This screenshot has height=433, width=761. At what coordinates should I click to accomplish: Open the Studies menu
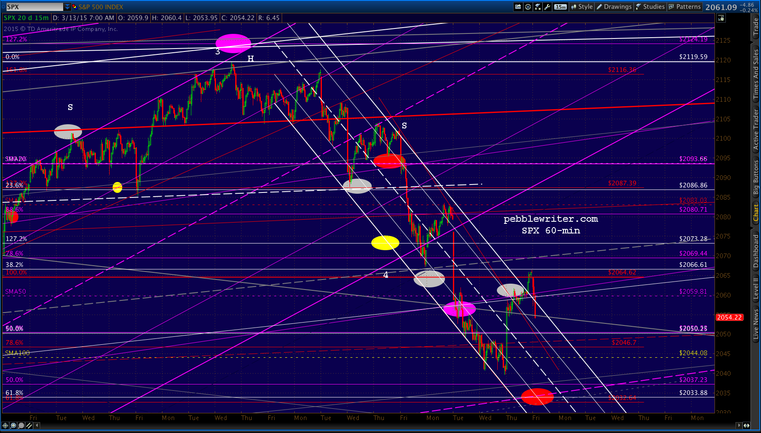coord(650,7)
